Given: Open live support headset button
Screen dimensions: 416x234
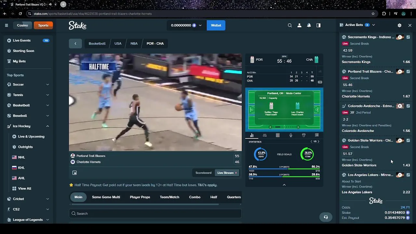Looking at the screenshot, I should click(326, 217).
